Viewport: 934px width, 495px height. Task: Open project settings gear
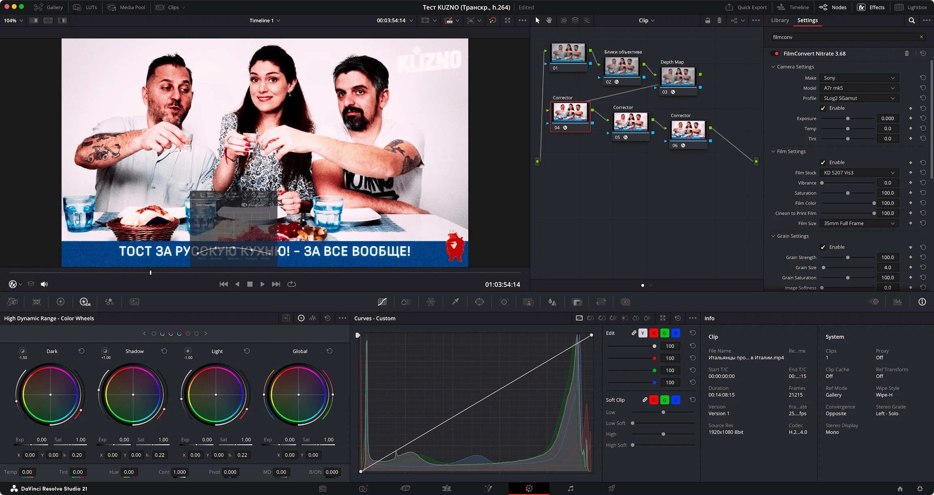[920, 489]
